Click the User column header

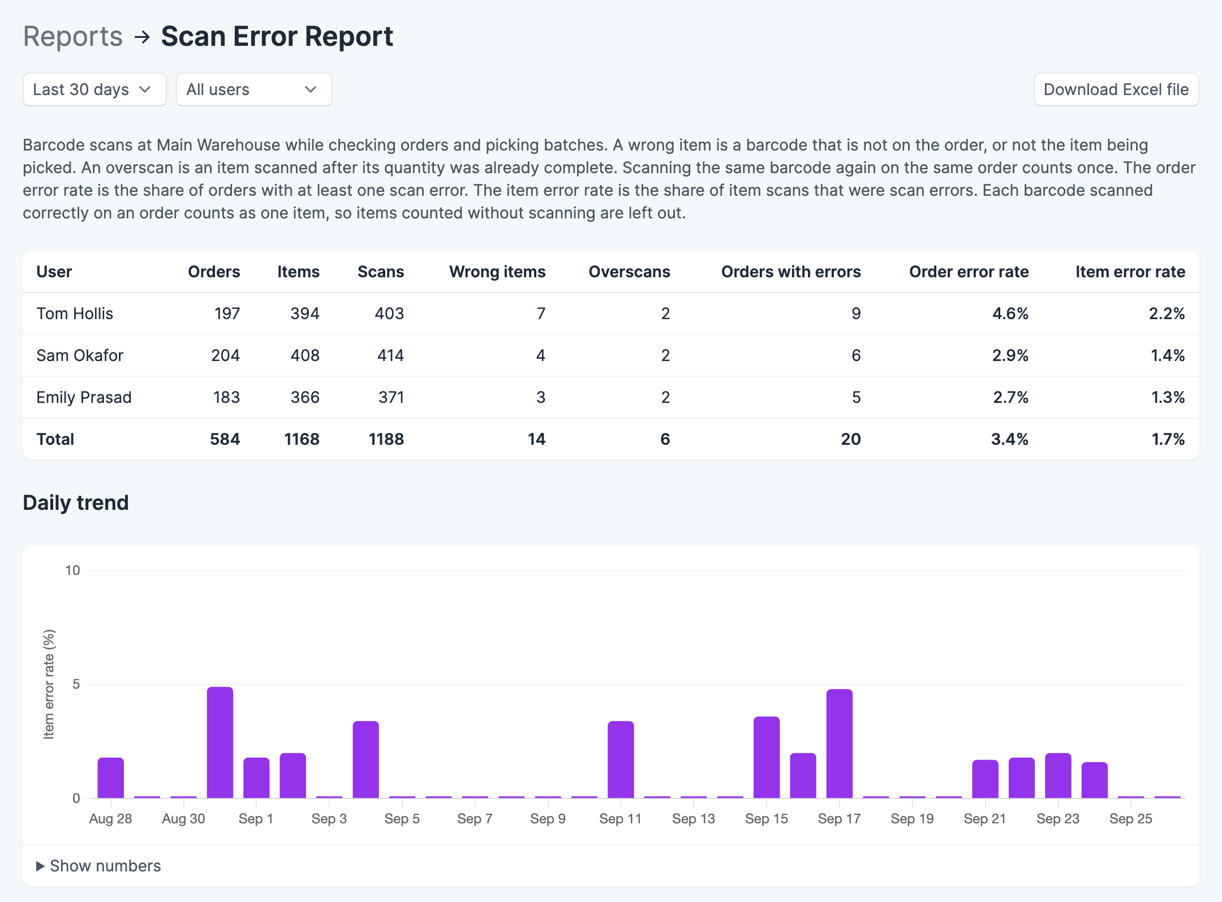pos(54,272)
